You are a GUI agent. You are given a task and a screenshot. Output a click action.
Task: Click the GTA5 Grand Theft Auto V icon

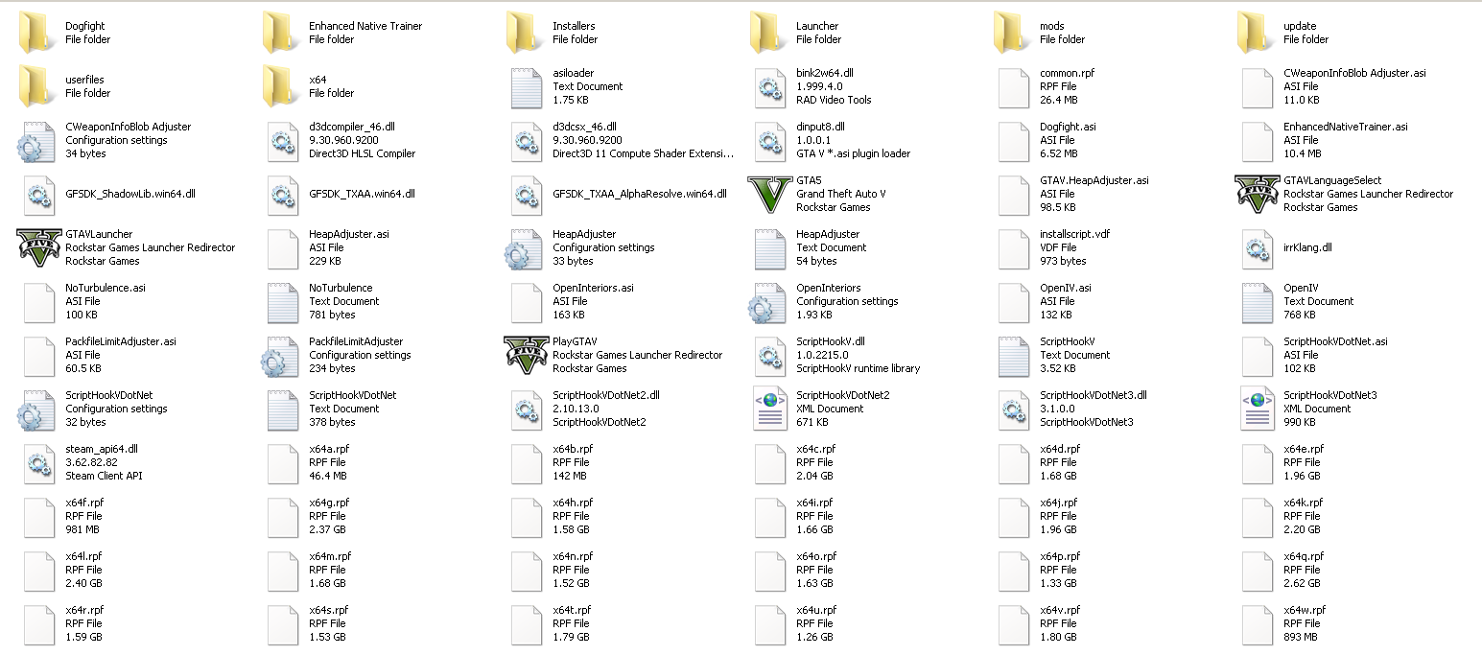pos(769,194)
